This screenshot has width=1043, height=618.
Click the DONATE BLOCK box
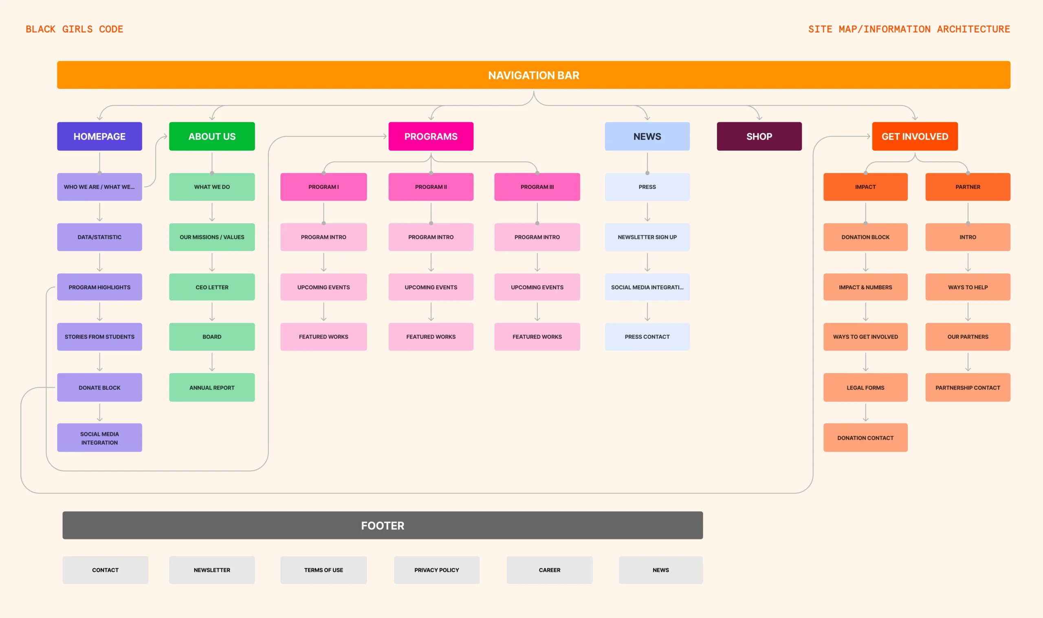coord(99,387)
